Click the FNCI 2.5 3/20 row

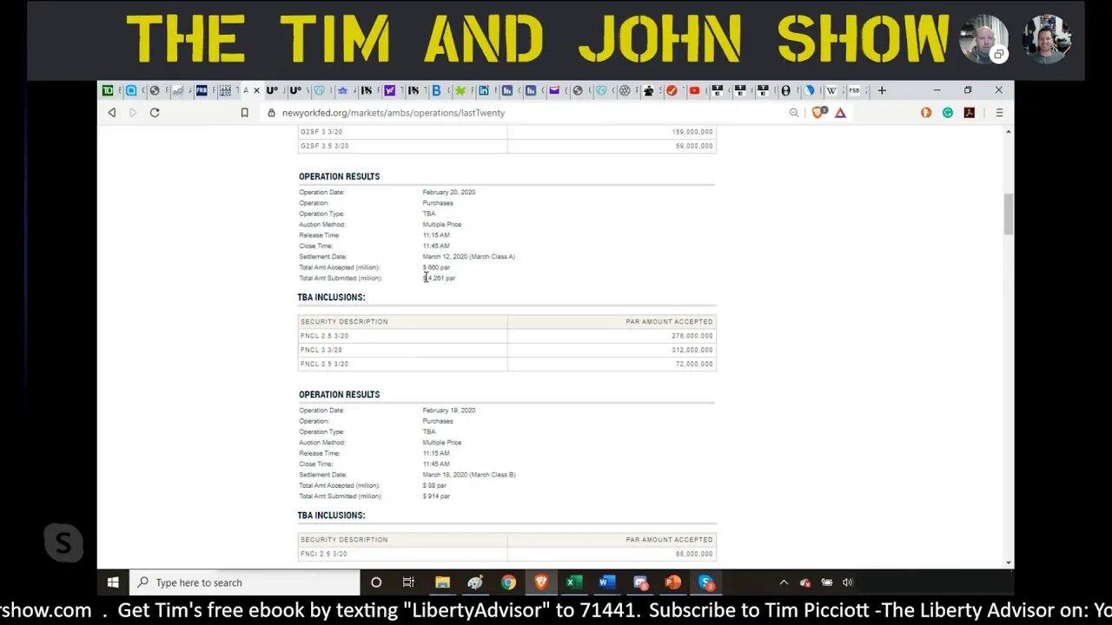point(507,554)
